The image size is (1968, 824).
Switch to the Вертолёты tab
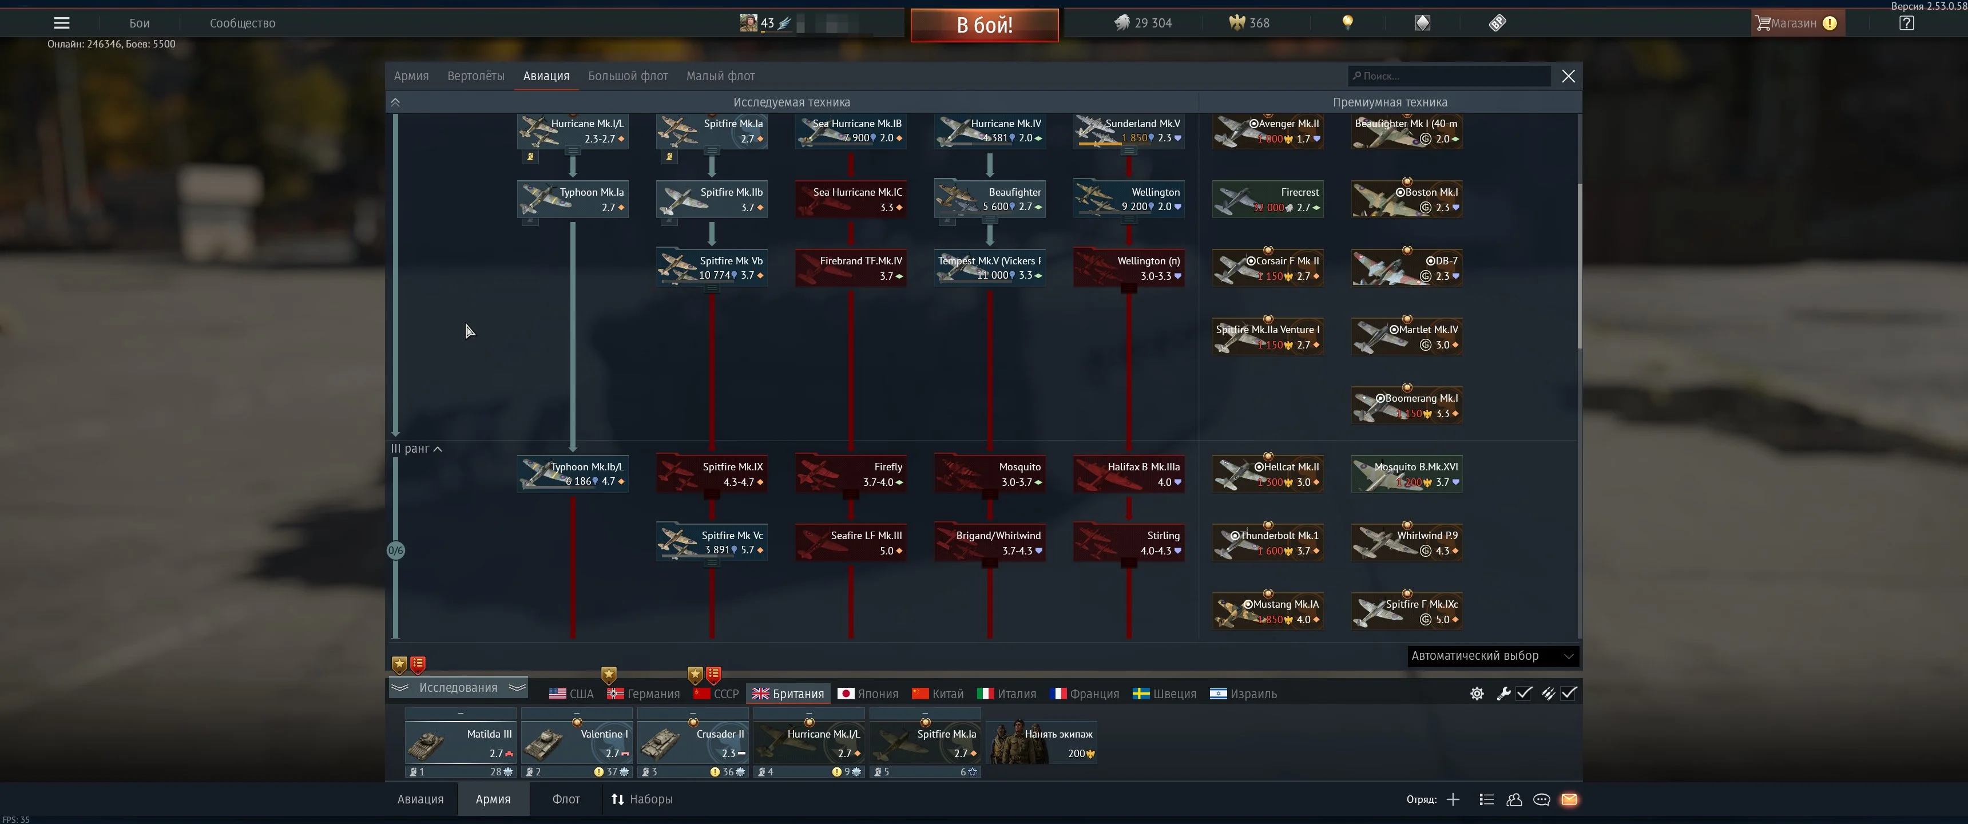475,76
